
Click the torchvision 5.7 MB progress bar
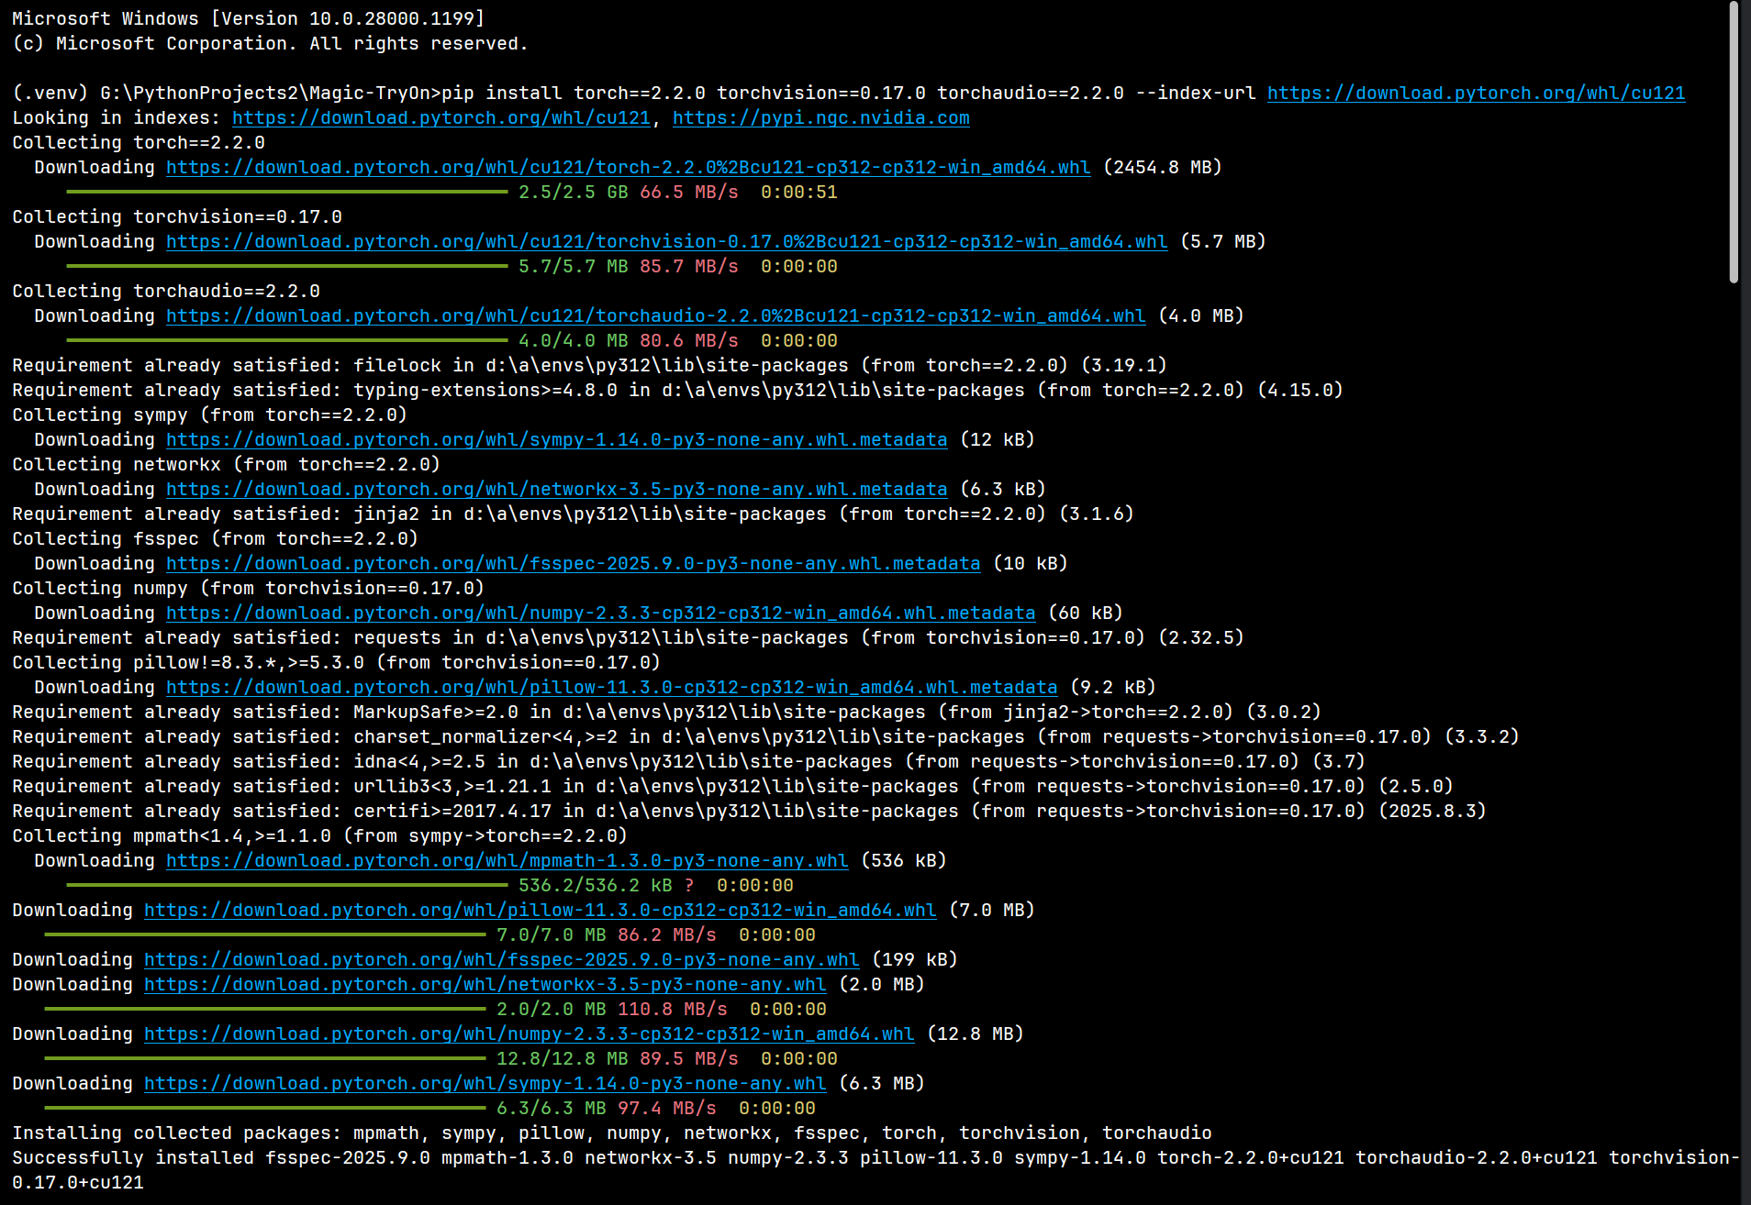pyautogui.click(x=286, y=266)
